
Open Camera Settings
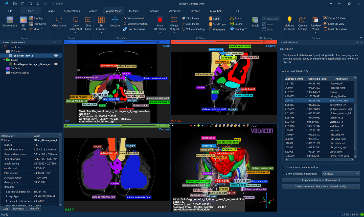pyautogui.click(x=303, y=23)
